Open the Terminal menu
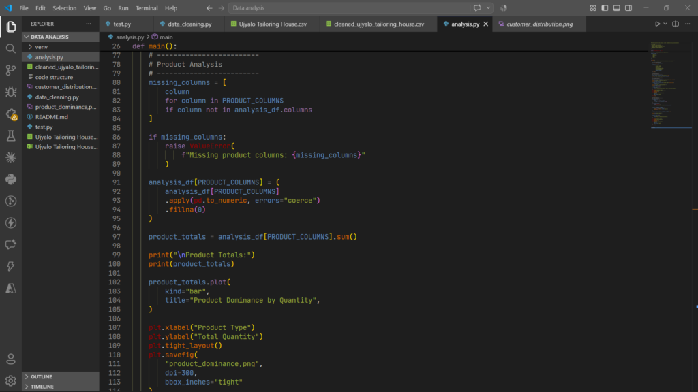 coord(147,8)
